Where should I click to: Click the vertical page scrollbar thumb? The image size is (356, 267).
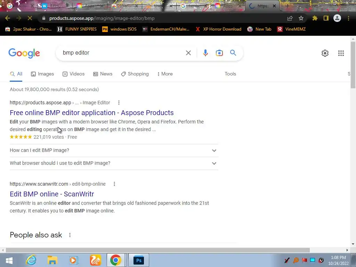(x=353, y=65)
